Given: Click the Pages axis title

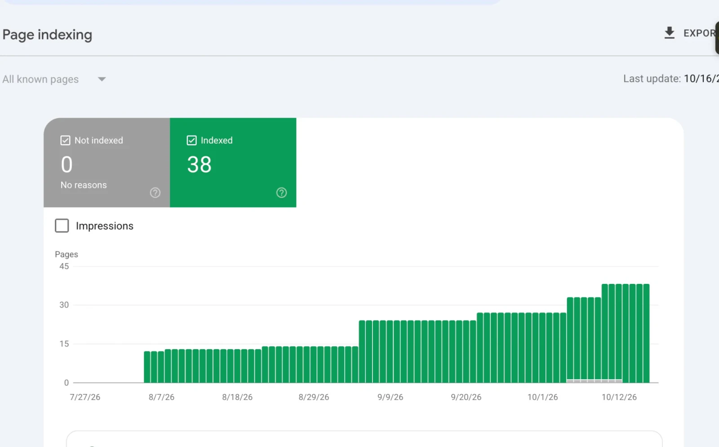Looking at the screenshot, I should [67, 254].
